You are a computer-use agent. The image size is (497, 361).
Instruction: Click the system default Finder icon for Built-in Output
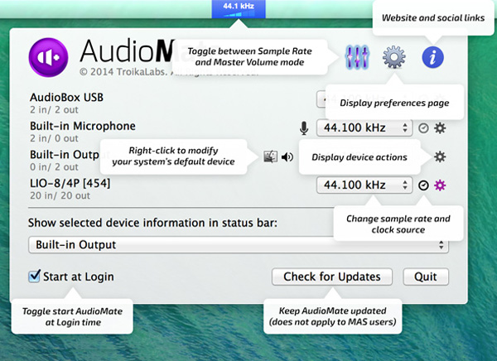pyautogui.click(x=270, y=156)
